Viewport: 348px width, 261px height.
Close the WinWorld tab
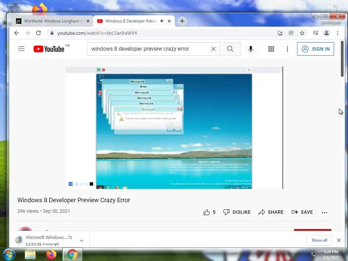88,21
